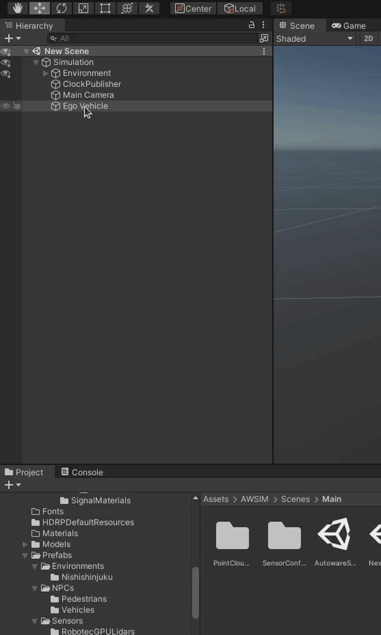The image size is (381, 635).
Task: Open the custom editor tools
Action: coord(149,8)
